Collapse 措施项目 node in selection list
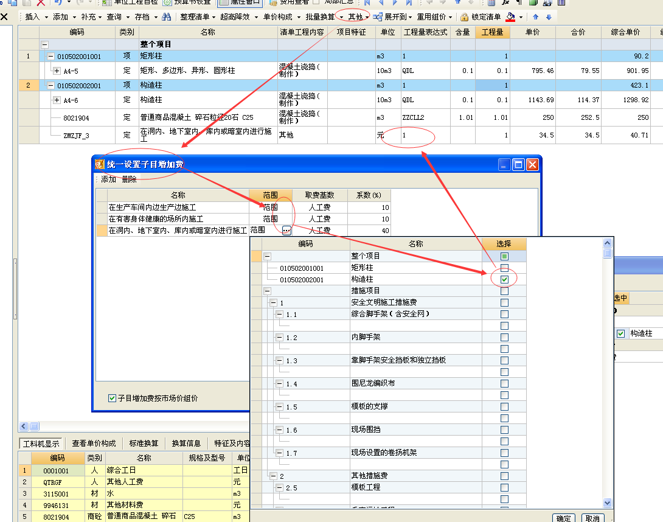 coord(267,291)
